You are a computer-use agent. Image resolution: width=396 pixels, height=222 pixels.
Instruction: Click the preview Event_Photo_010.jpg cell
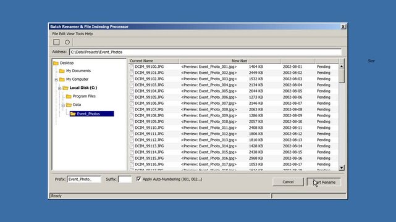(x=209, y=121)
